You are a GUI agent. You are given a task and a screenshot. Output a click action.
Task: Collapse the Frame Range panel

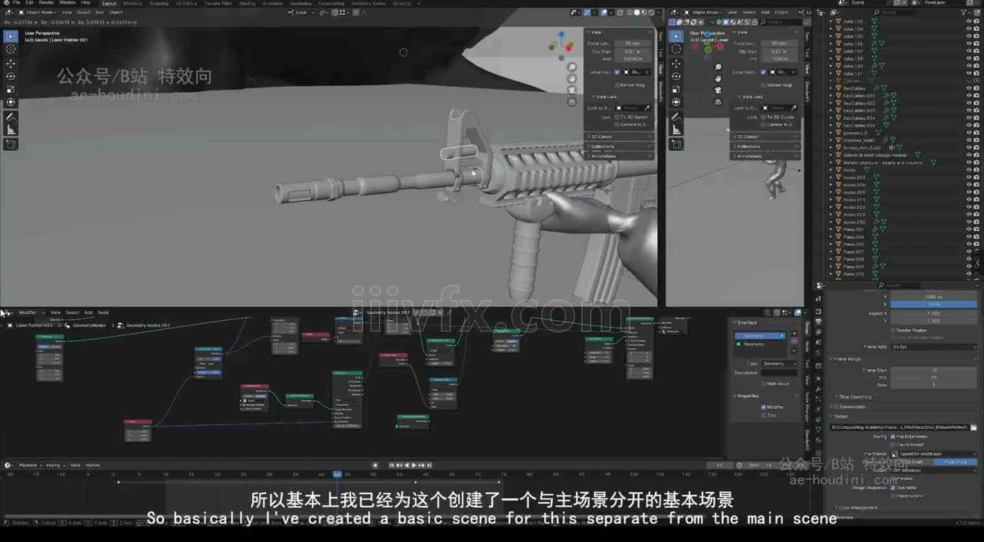click(x=845, y=359)
